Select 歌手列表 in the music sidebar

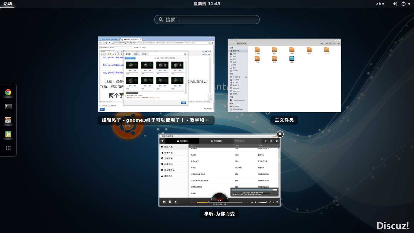pos(168,153)
